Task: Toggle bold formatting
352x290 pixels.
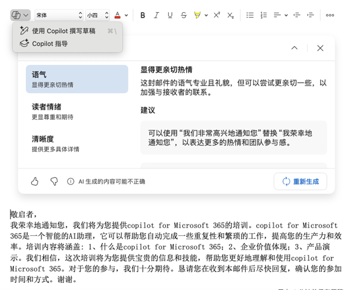Action: point(142,15)
